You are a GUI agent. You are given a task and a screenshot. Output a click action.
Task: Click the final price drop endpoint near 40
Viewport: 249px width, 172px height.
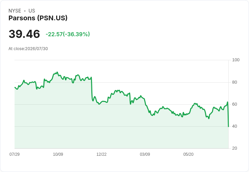pos(228,127)
